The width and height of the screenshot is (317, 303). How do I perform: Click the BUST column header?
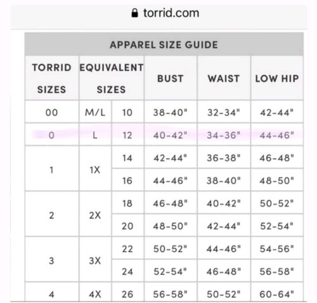(x=171, y=78)
